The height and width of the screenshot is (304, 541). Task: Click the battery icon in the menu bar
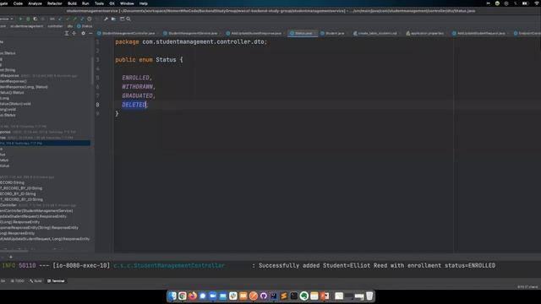point(525,3)
